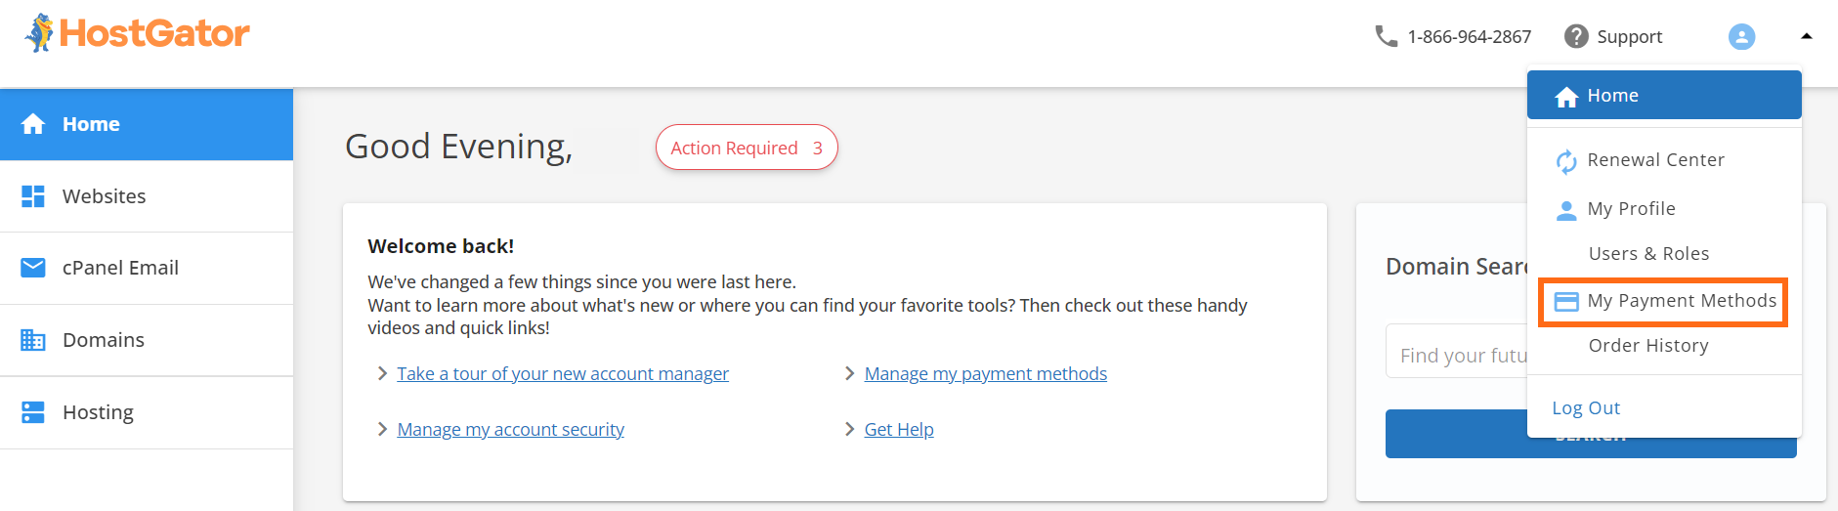The width and height of the screenshot is (1838, 511).
Task: Select My Profile in account menu
Action: [x=1630, y=209]
